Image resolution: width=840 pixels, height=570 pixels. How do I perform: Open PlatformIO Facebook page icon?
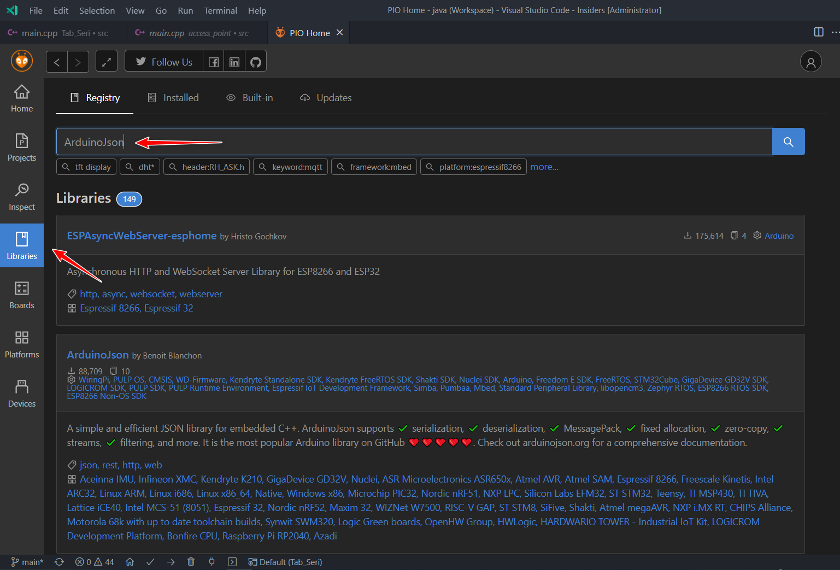(214, 62)
